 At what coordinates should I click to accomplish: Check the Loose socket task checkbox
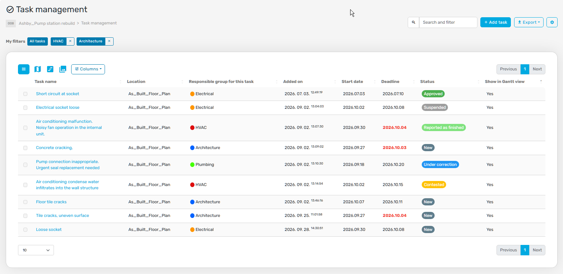click(26, 230)
